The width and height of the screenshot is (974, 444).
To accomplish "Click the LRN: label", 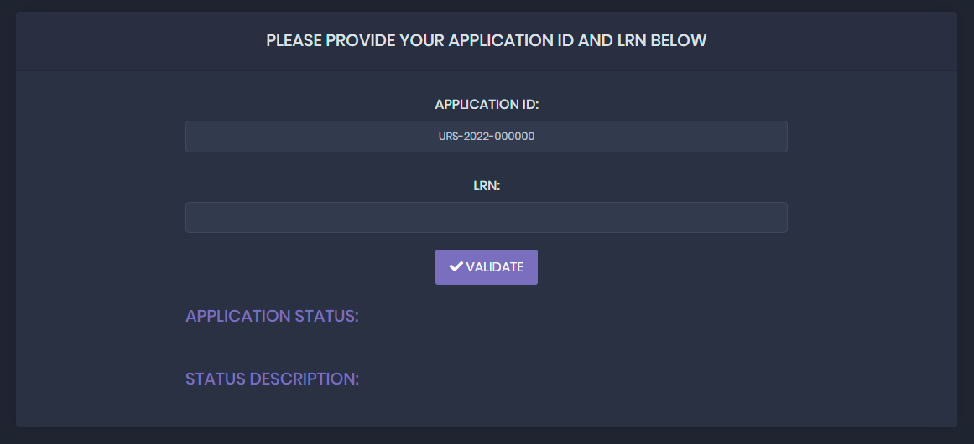I will [487, 185].
